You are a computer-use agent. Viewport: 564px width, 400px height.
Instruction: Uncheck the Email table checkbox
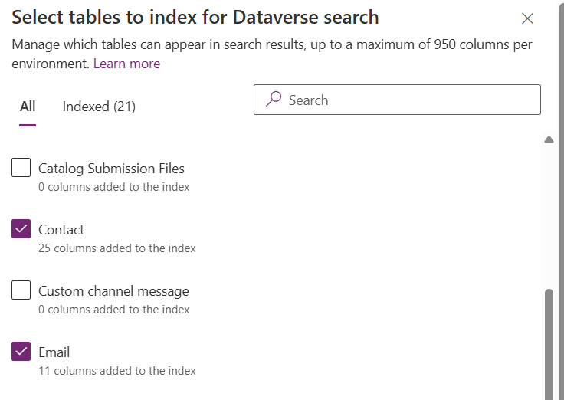click(x=21, y=351)
